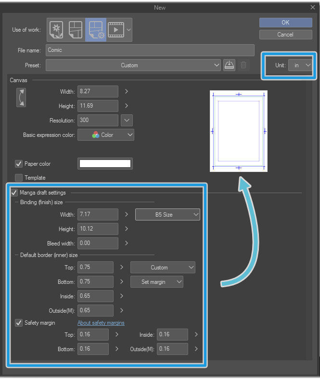Edit the Resolution field
Screen dimensions: 320x379
[x=98, y=120]
